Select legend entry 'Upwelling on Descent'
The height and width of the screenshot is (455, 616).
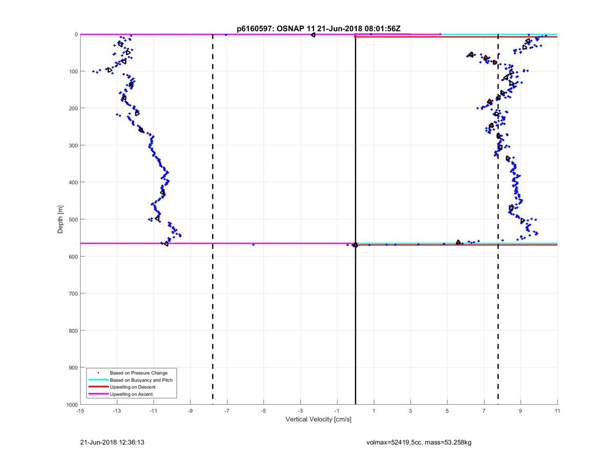tap(132, 387)
